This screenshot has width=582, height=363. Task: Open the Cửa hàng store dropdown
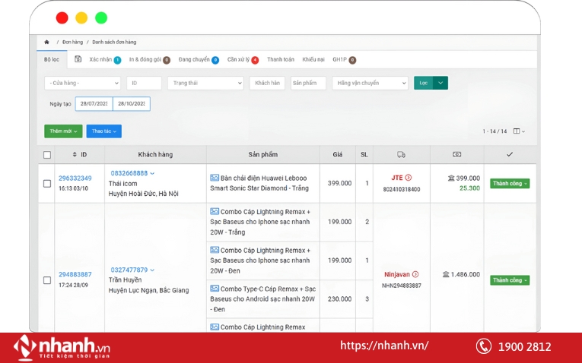coord(82,83)
